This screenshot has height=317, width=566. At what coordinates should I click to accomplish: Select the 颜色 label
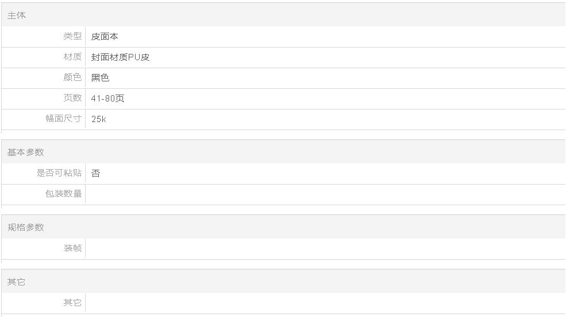72,77
